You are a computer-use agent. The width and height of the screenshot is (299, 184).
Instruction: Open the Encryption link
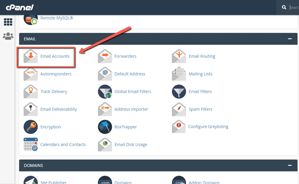[x=51, y=127]
